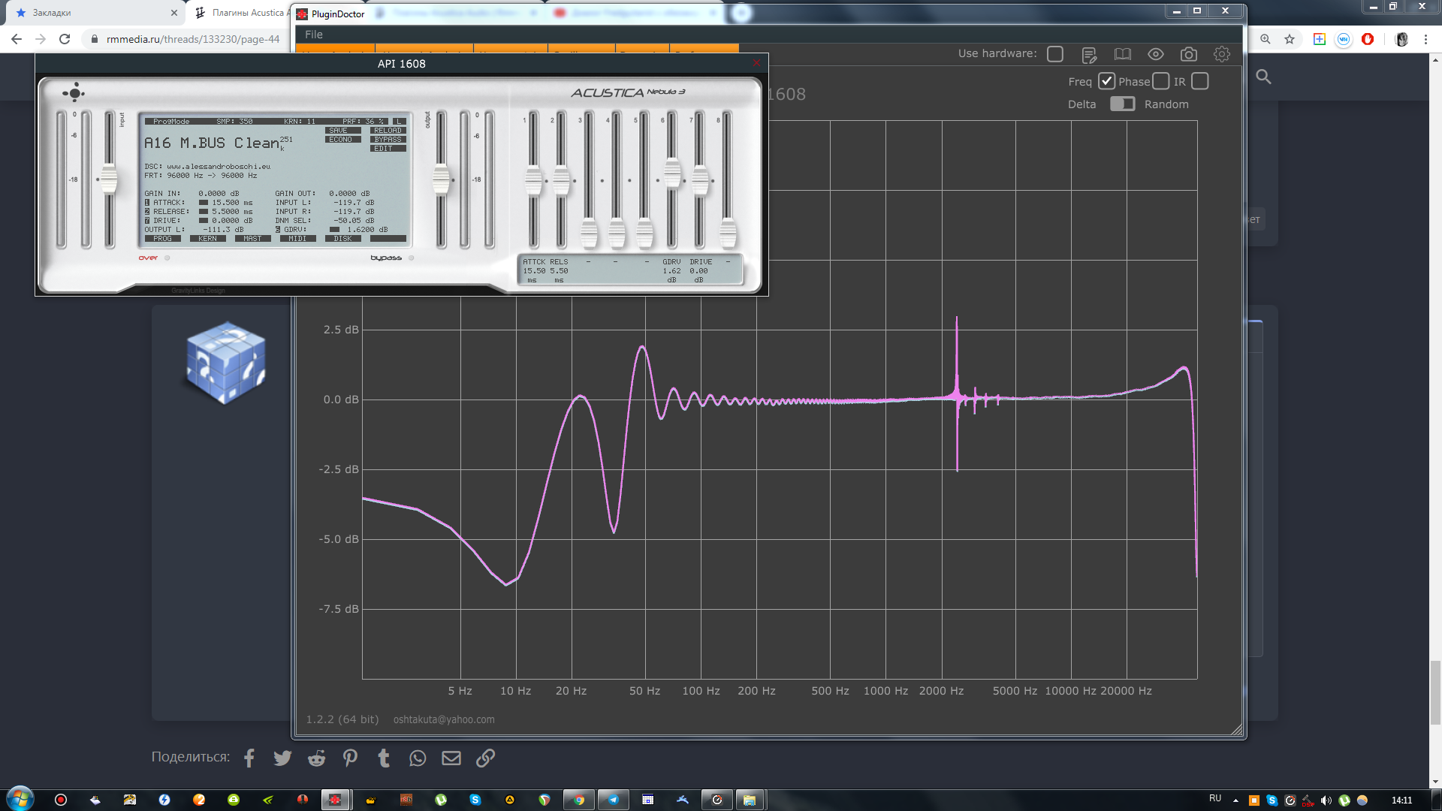This screenshot has width=1442, height=811.
Task: Open the MIDI page on Nebula display
Action: point(298,239)
